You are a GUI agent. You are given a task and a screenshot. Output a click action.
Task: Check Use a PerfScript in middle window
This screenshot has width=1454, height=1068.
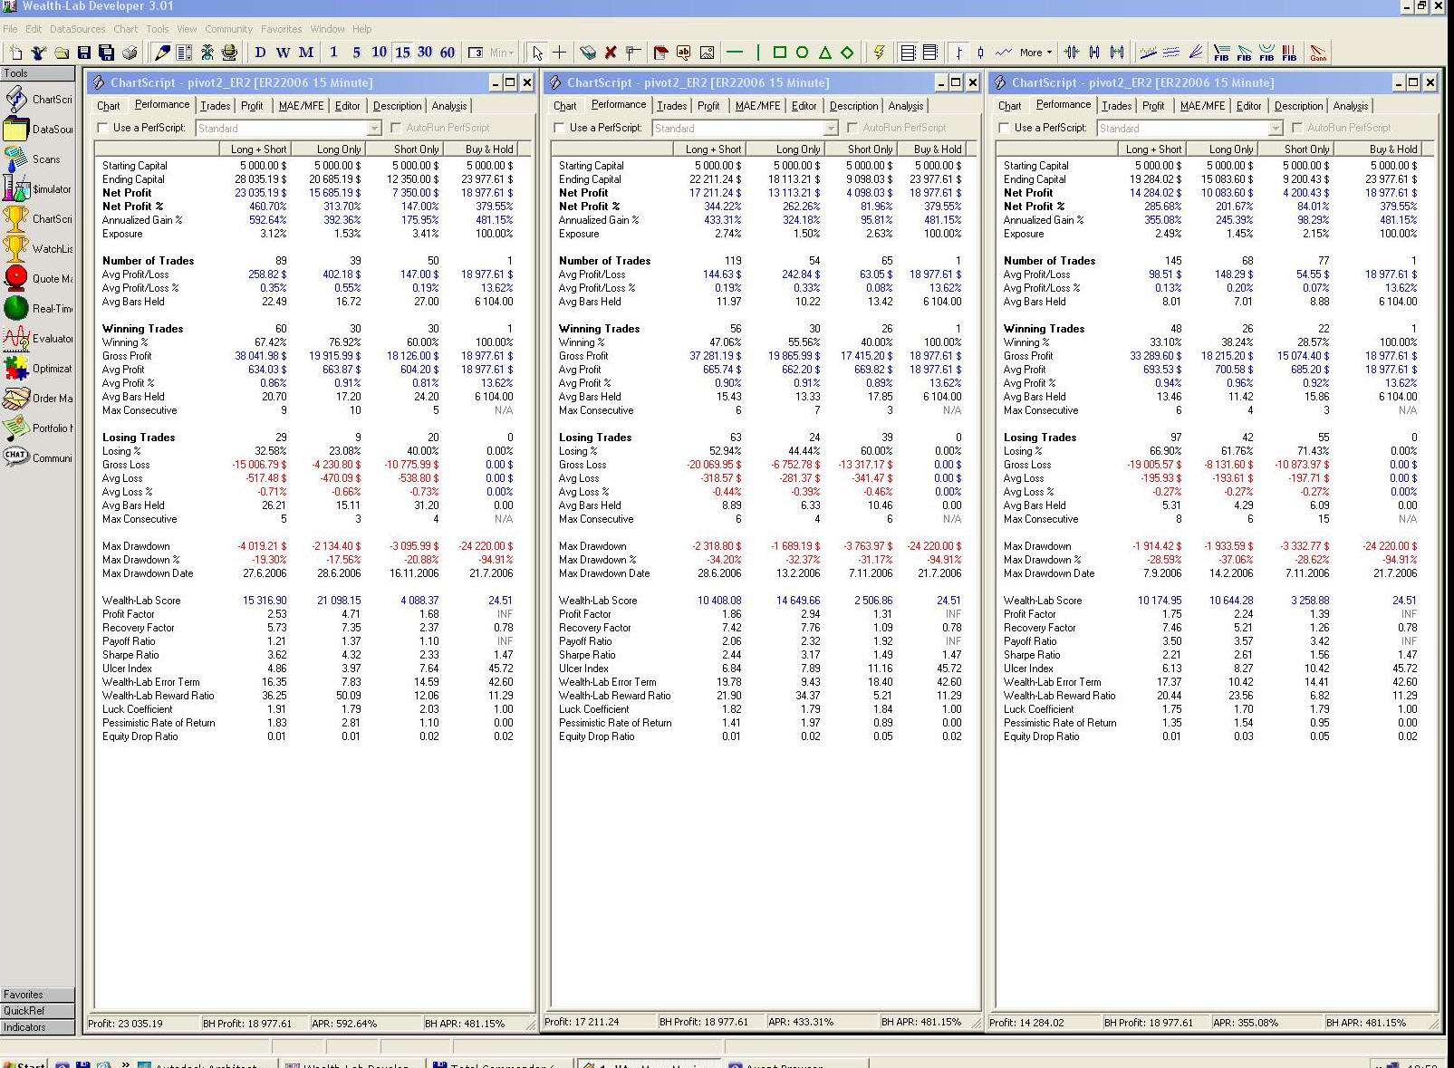tap(560, 128)
